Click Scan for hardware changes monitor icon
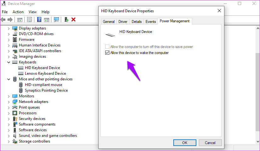 [x=56, y=19]
